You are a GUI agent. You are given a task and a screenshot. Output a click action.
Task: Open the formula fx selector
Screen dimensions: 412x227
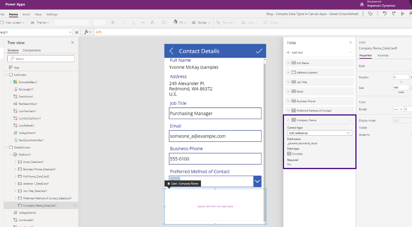tap(86, 32)
